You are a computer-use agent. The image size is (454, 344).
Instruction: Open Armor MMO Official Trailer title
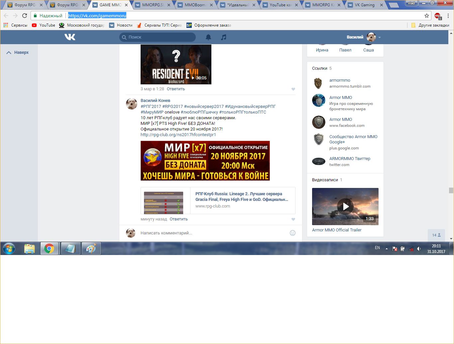click(337, 230)
